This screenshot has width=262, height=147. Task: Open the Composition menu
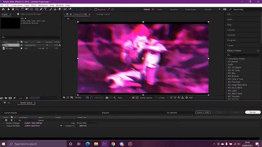16,5
